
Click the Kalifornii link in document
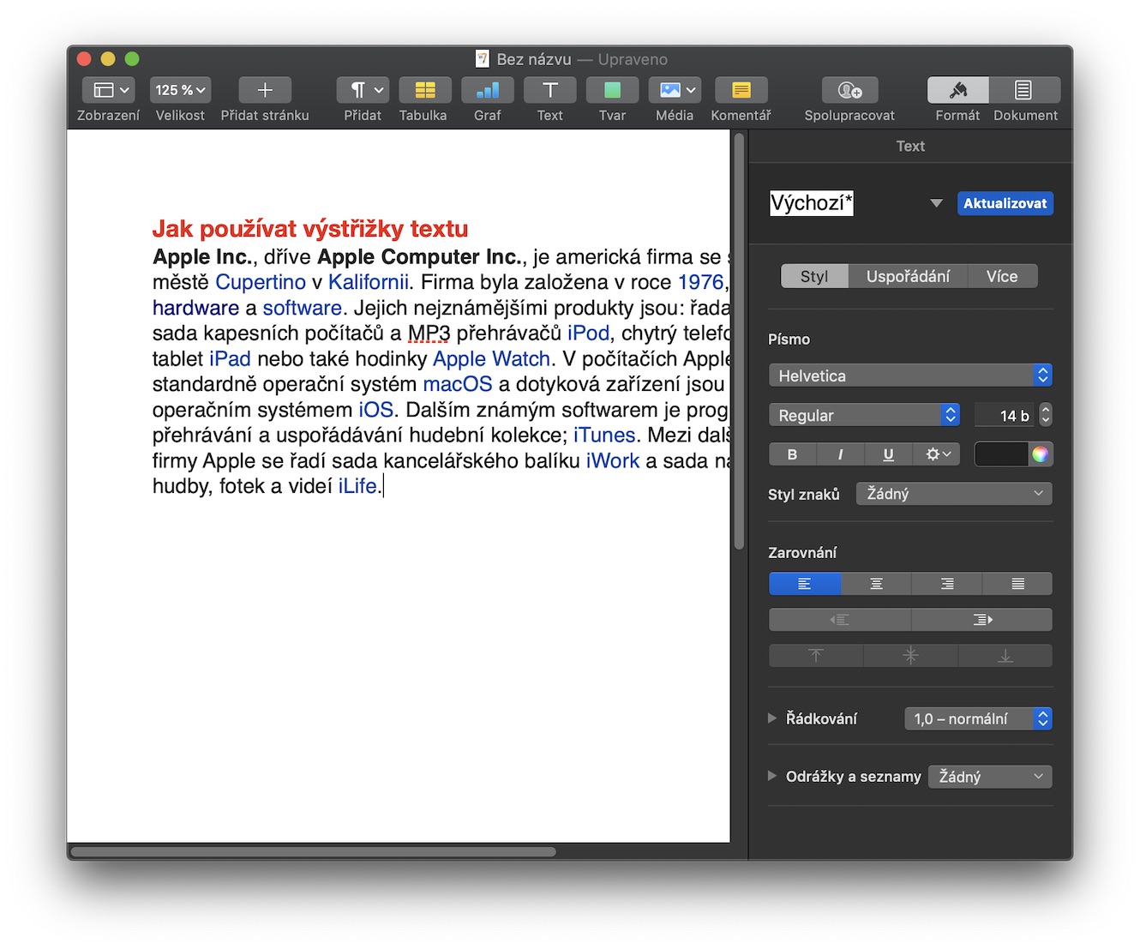[369, 282]
